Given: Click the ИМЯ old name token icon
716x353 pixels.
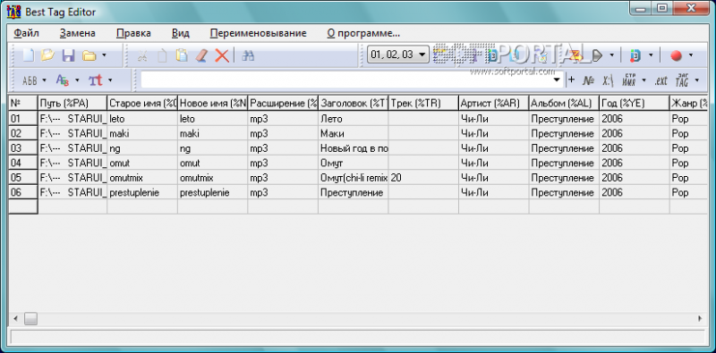Looking at the screenshot, I should (628, 80).
